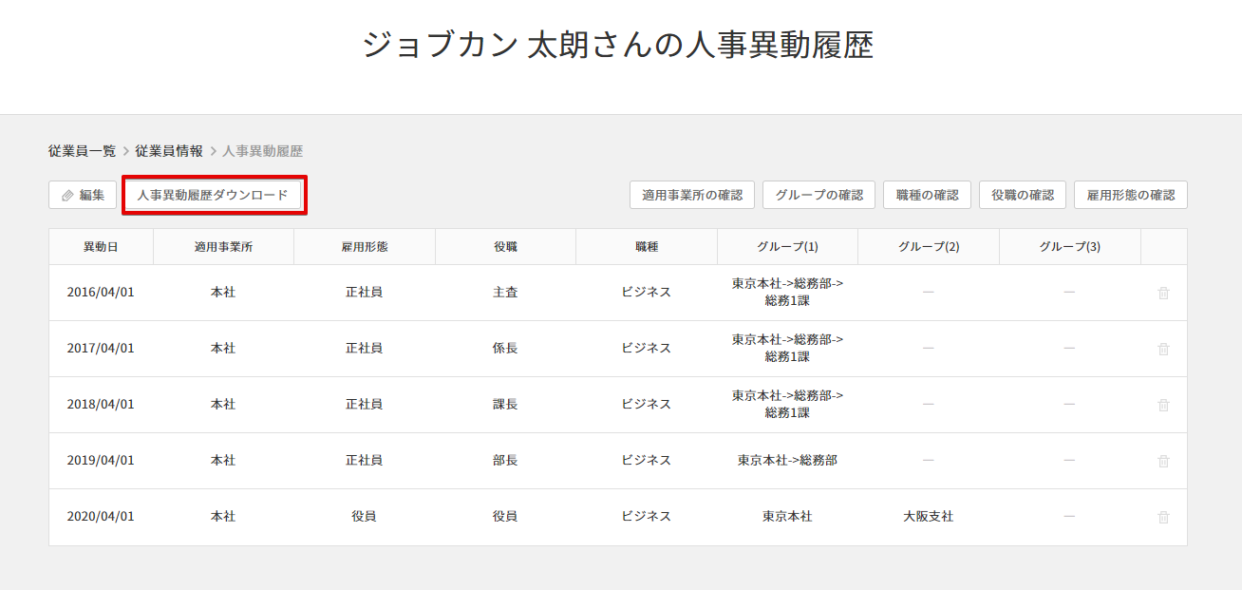Viewport: 1242px width, 590px height.
Task: Click trash icon on 2018/04/01 row
Action: click(x=1163, y=405)
